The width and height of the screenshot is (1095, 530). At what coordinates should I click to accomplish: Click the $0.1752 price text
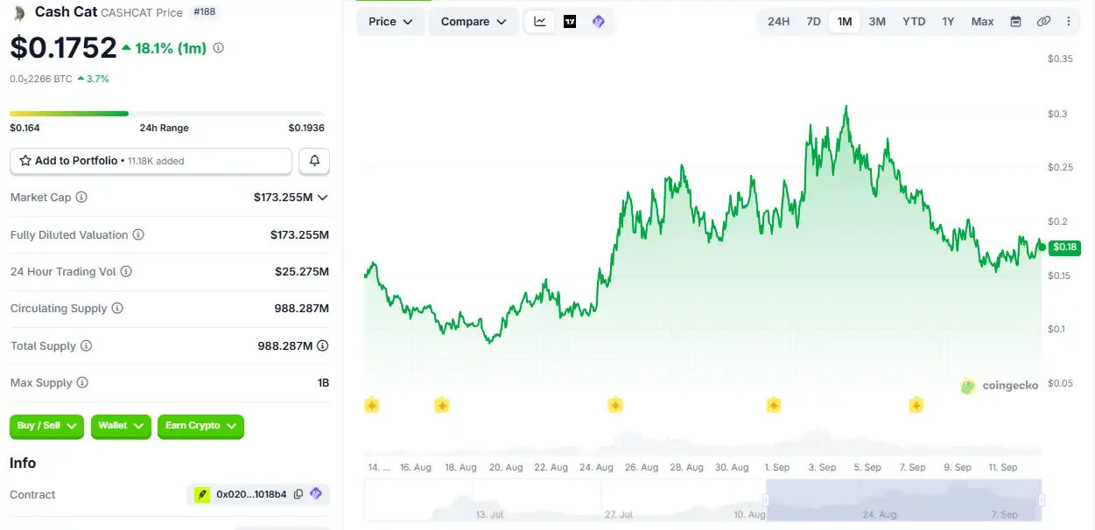(63, 47)
